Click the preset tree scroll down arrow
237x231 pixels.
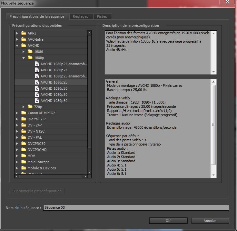click(x=90, y=172)
